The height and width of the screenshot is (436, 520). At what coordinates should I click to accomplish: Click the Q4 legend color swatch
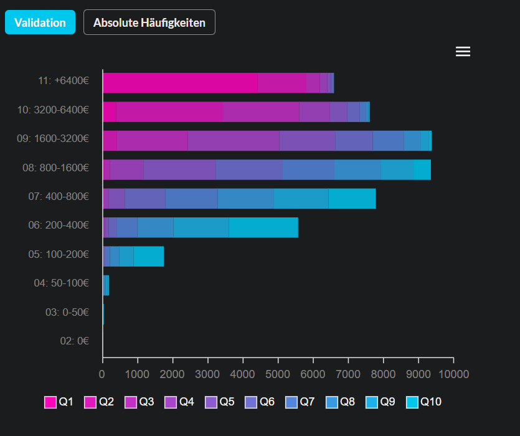click(x=171, y=402)
